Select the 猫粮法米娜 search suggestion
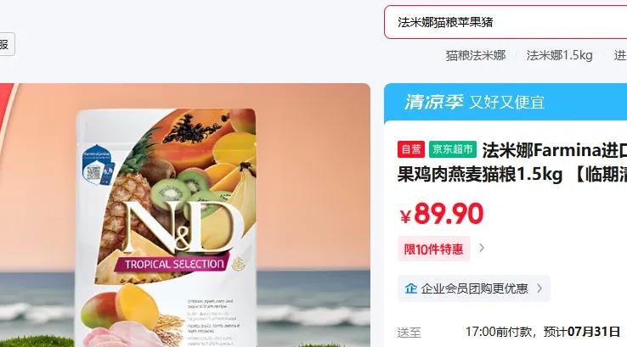The height and width of the screenshot is (347, 627). tap(476, 55)
